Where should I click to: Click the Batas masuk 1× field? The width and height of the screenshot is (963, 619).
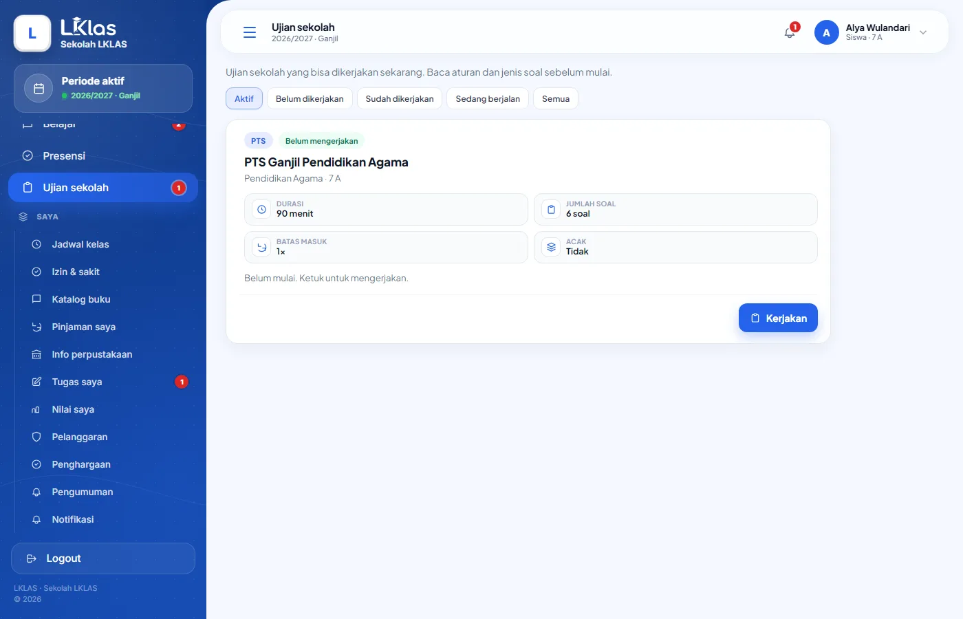click(386, 247)
